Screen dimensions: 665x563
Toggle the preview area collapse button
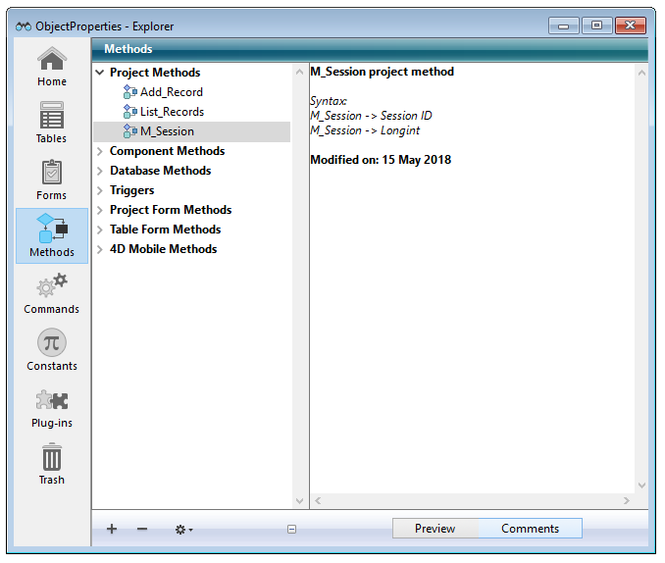(291, 529)
